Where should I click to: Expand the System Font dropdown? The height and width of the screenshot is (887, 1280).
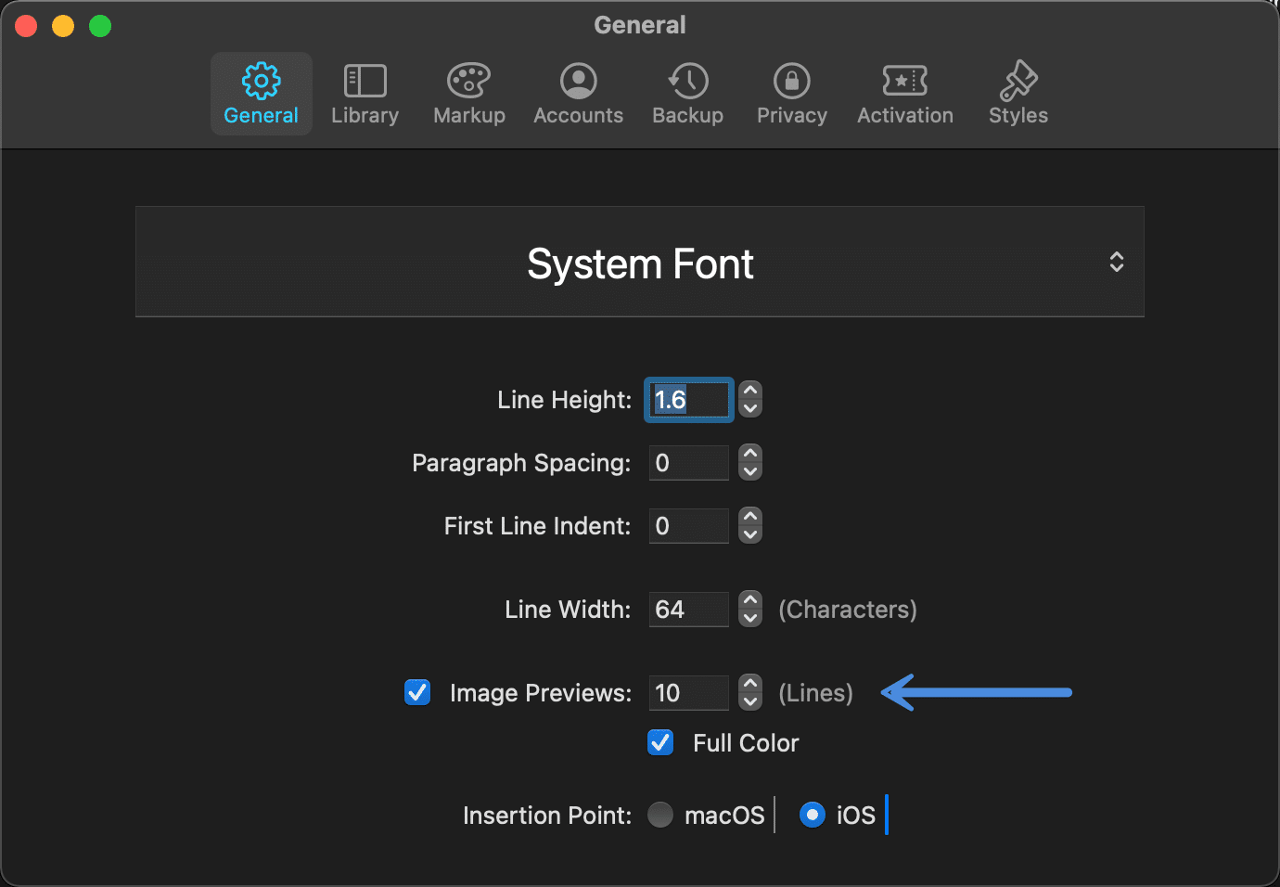click(x=640, y=263)
